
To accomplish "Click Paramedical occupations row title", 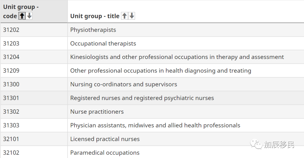I will coord(105,153).
